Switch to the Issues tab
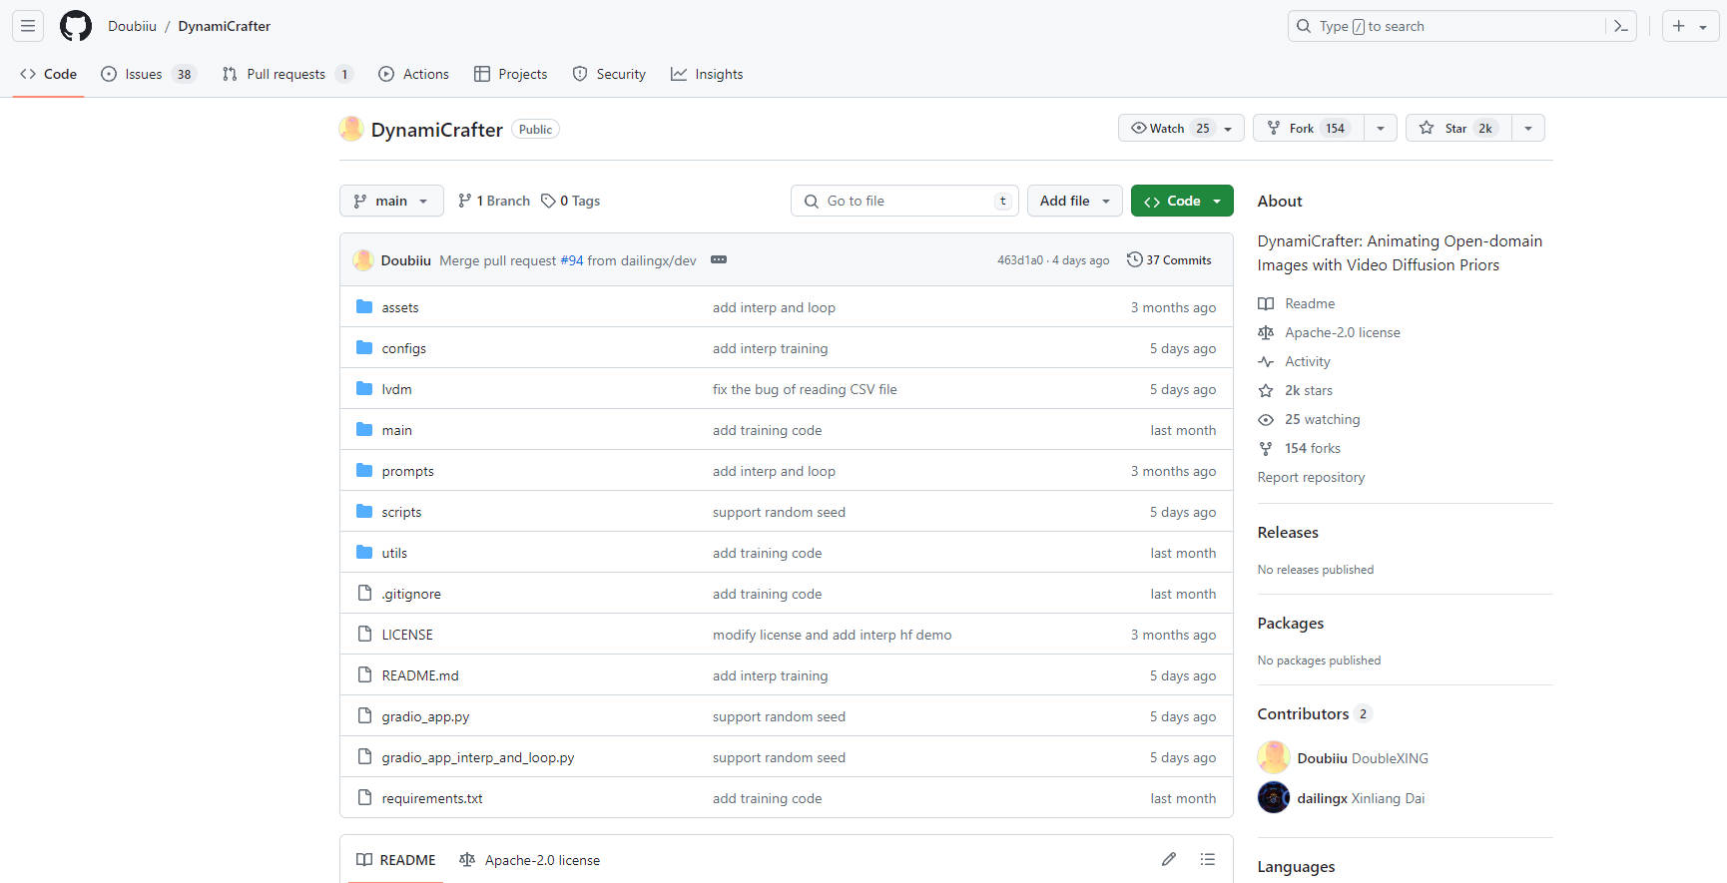The width and height of the screenshot is (1727, 883). pos(148,74)
